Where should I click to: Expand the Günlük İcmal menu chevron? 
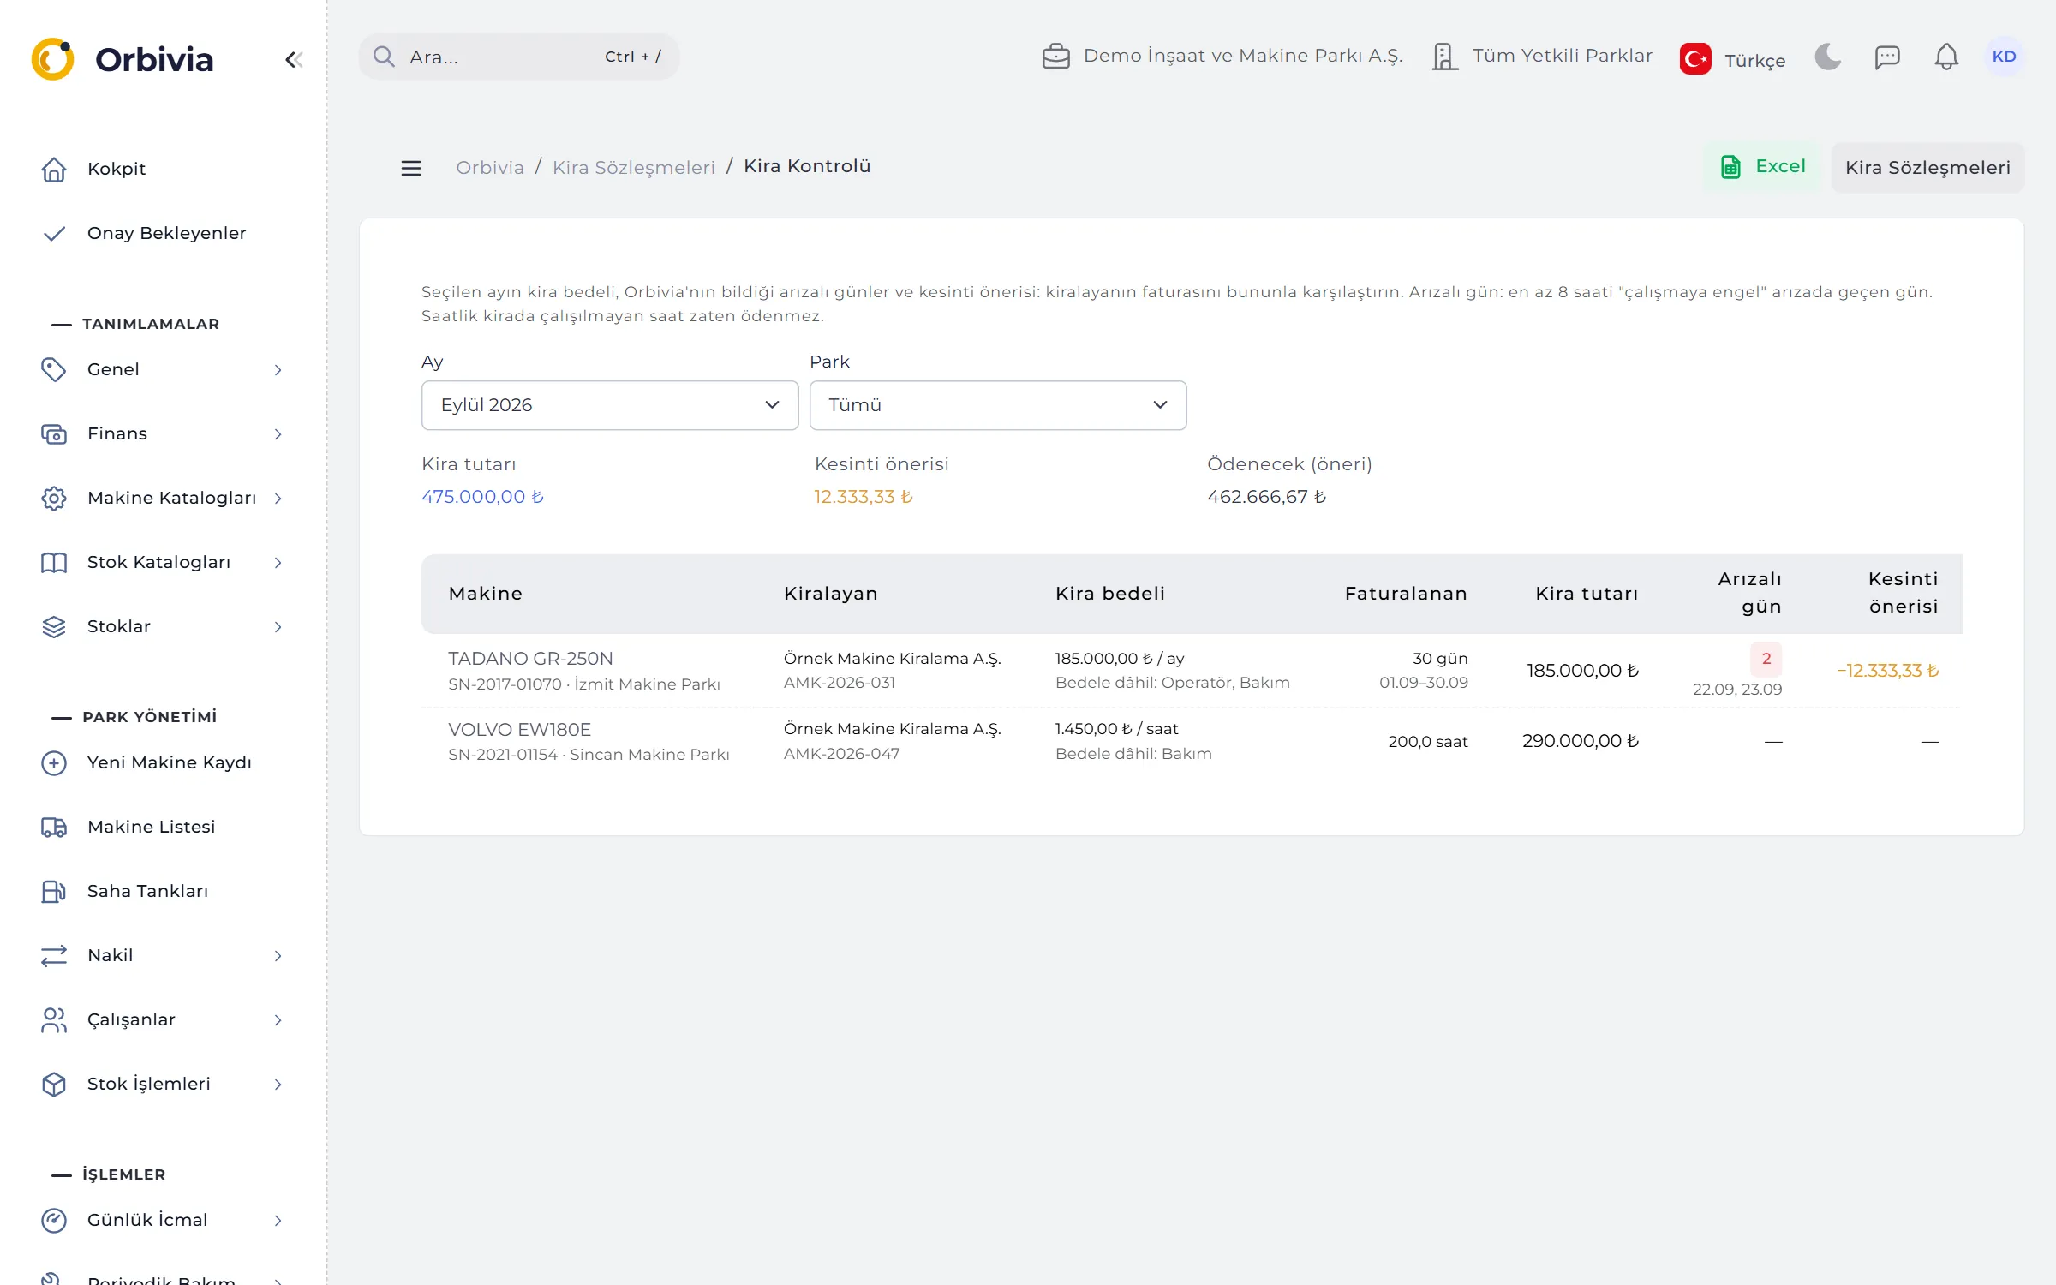pyautogui.click(x=278, y=1220)
